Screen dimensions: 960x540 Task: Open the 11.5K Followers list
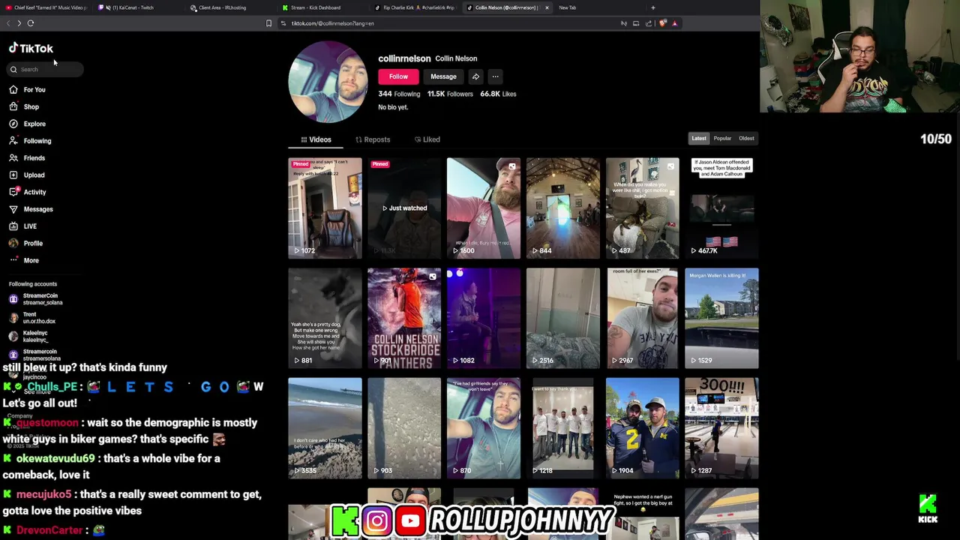point(450,94)
